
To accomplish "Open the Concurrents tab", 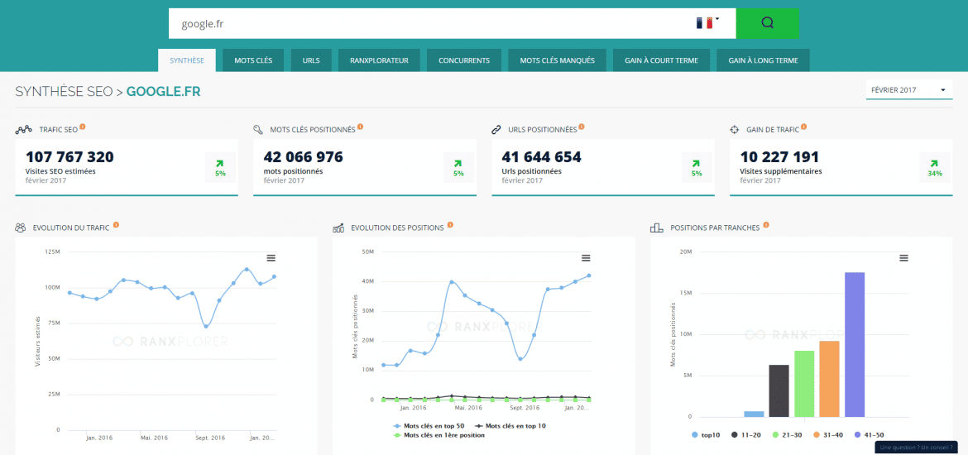I will click(464, 60).
